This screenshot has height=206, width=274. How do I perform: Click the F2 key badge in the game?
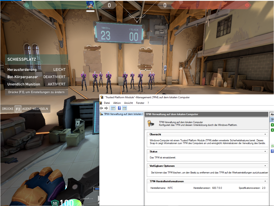18,109
